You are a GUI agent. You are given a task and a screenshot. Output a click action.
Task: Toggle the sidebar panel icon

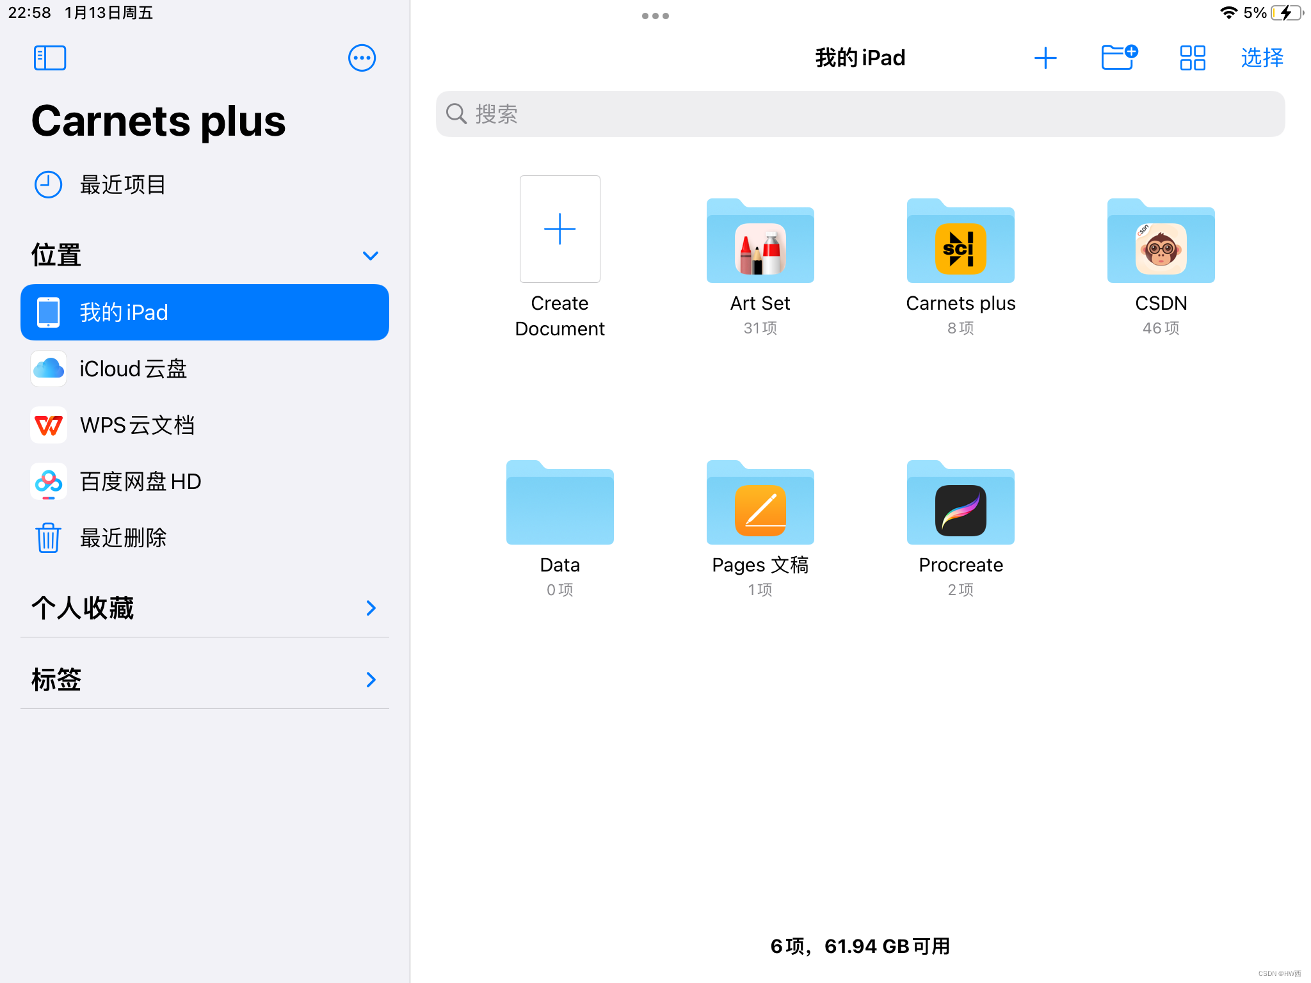point(50,58)
